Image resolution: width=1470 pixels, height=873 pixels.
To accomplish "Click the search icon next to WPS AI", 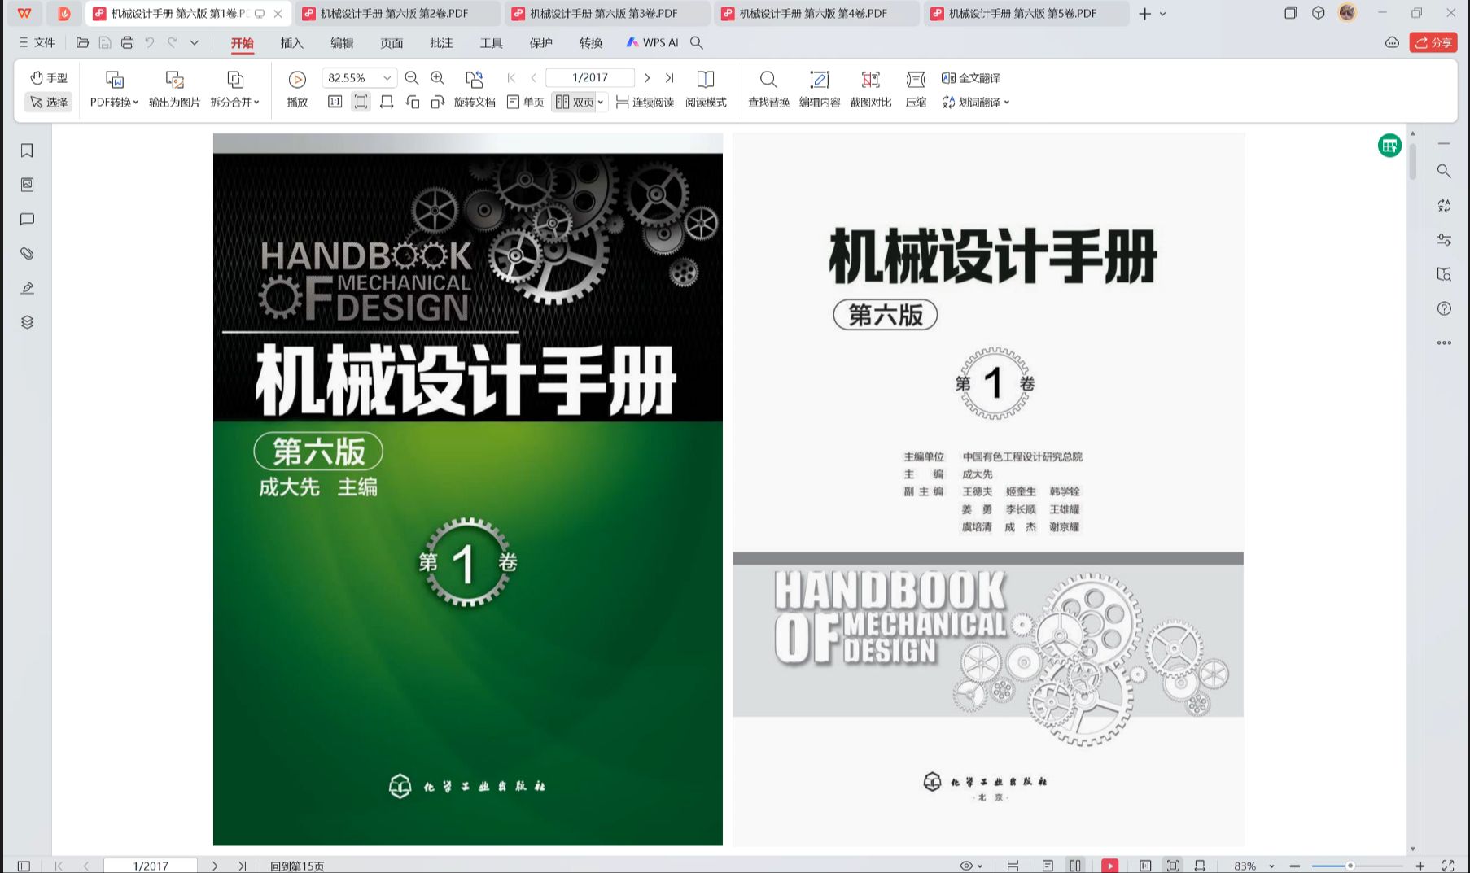I will coord(697,42).
